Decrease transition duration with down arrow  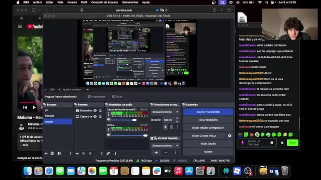pos(177,121)
